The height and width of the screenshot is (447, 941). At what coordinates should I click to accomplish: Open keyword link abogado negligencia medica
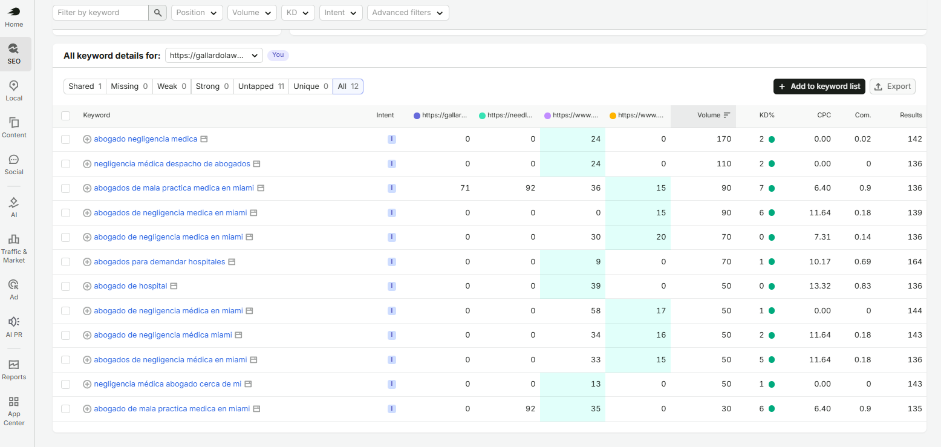(146, 139)
